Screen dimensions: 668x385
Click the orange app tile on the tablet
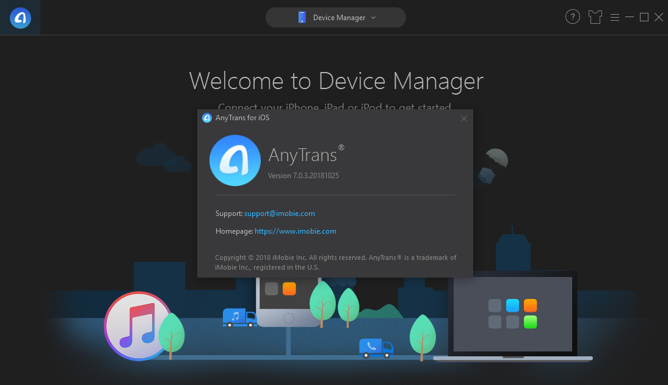point(289,289)
